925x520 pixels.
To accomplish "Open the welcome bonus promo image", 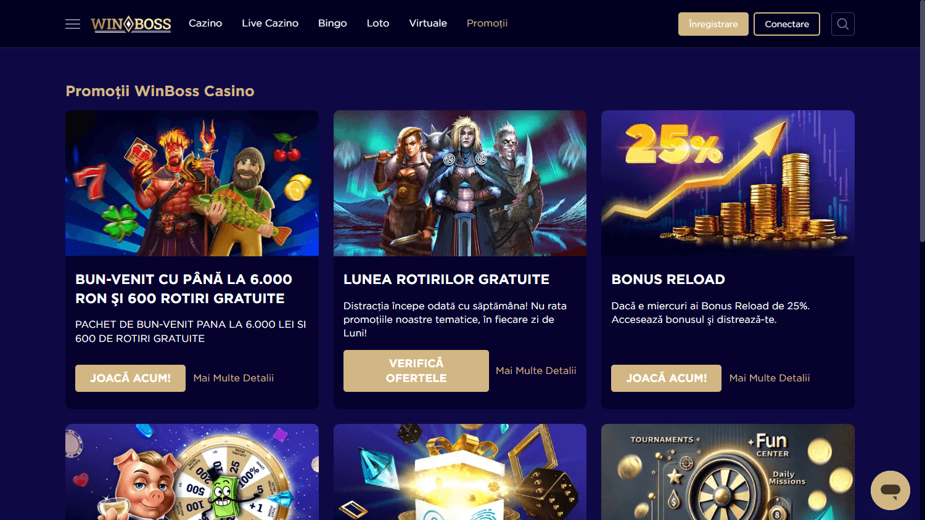I will (192, 183).
